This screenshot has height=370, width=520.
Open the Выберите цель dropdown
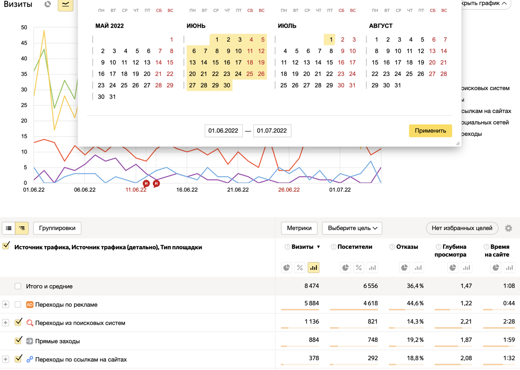pyautogui.click(x=352, y=228)
